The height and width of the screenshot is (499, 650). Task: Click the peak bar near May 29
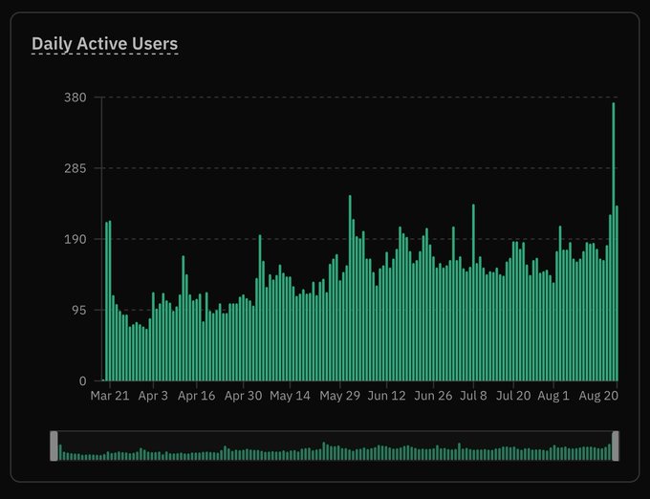pyautogui.click(x=350, y=288)
